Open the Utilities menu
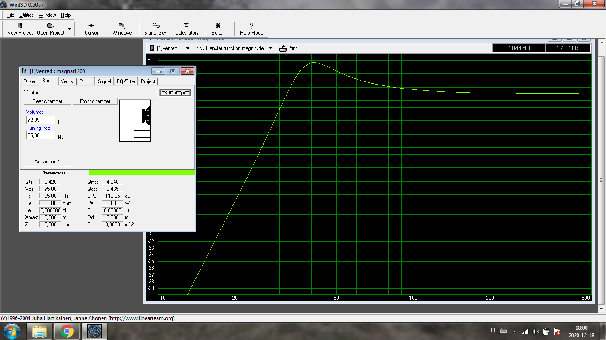 tap(27, 15)
